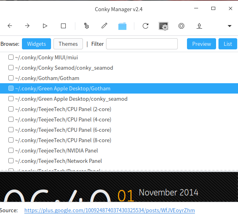
Task: Enable the Network Panel checkbox
Action: click(x=11, y=161)
